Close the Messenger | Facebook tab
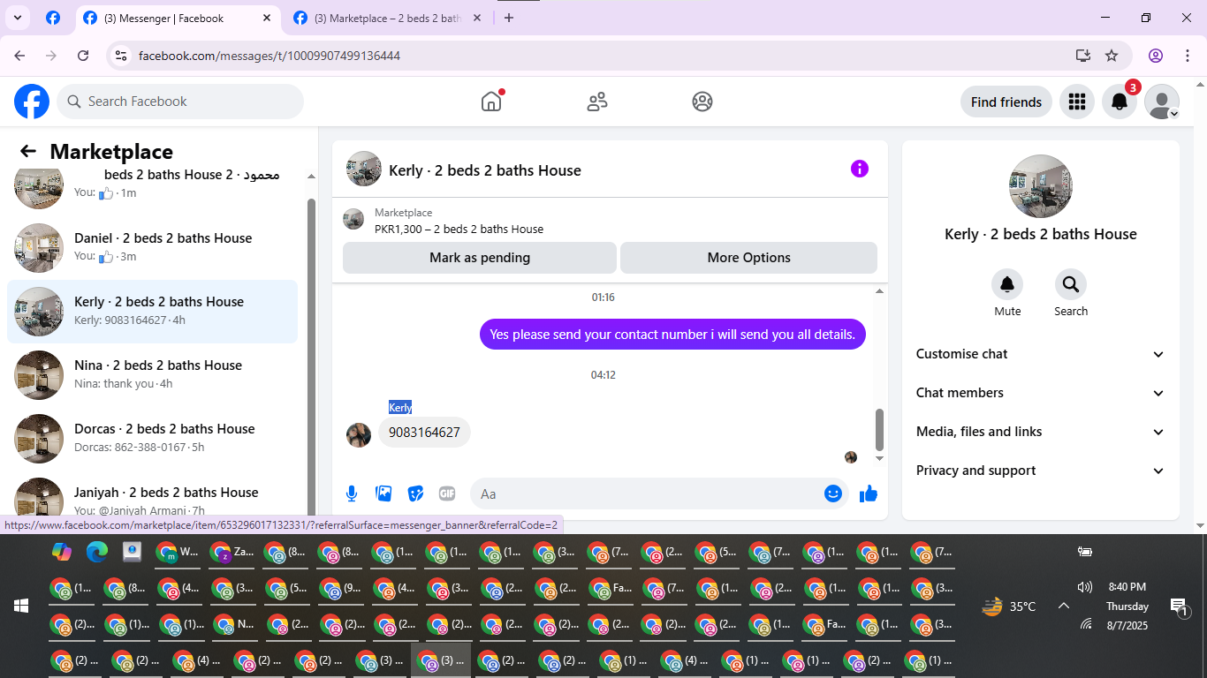1207x678 pixels. 267,18
